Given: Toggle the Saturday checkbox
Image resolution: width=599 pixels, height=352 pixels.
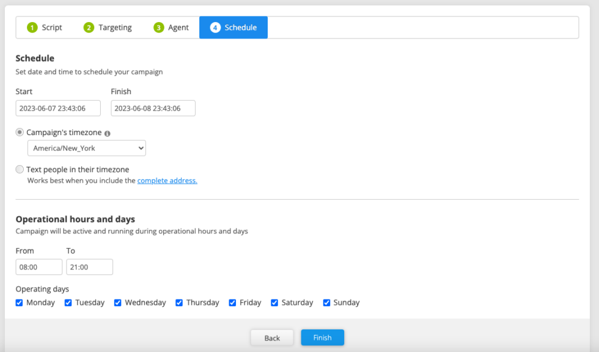Looking at the screenshot, I should [x=274, y=302].
